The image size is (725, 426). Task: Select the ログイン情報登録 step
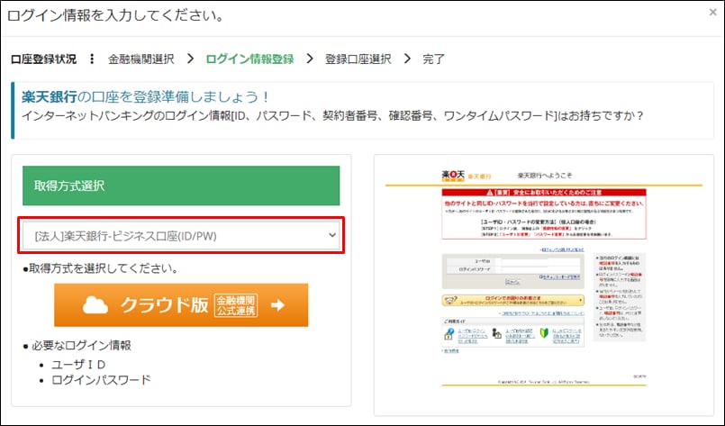(x=249, y=59)
